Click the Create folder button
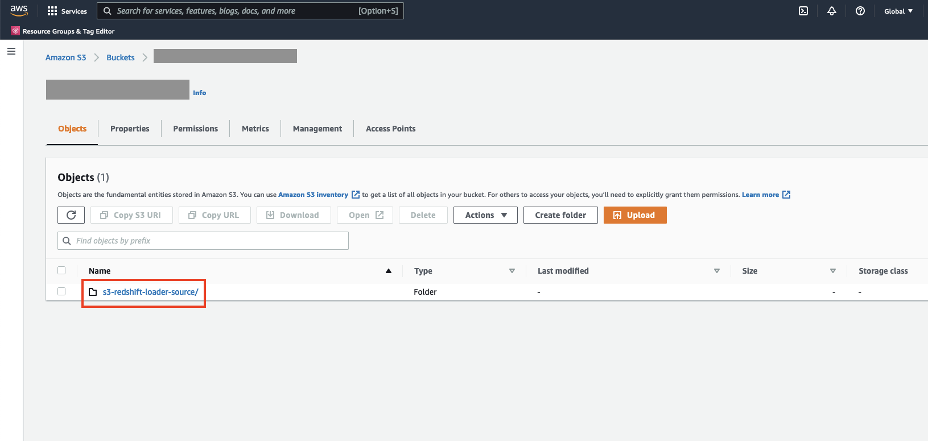928x441 pixels. point(560,215)
